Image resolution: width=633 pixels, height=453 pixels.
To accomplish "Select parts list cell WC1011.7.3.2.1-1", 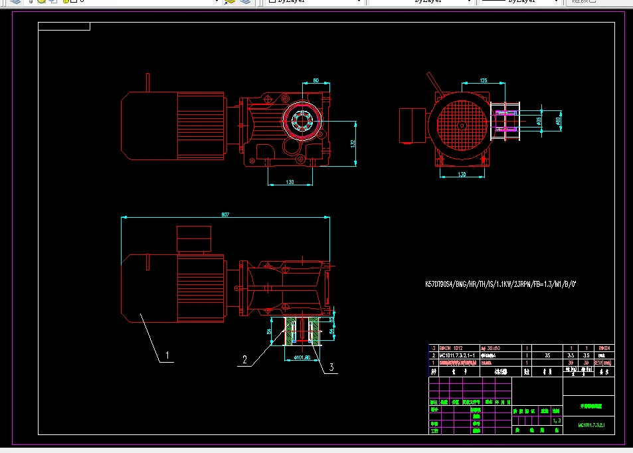I will tap(457, 356).
